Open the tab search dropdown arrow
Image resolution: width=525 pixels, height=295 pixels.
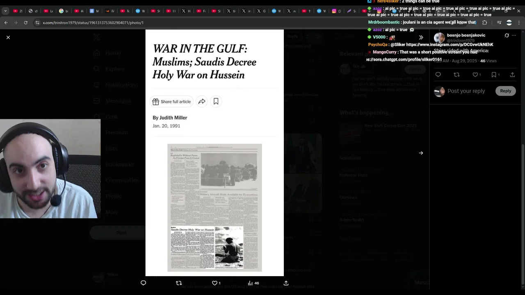[5, 11]
